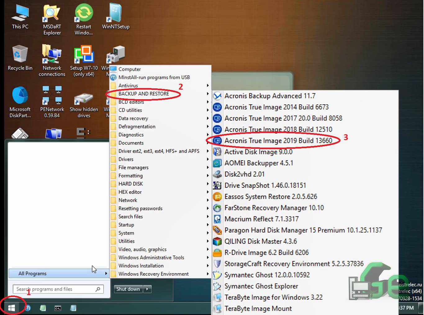The image size is (424, 315).
Task: Open Startup menu folder
Action: tap(160, 225)
